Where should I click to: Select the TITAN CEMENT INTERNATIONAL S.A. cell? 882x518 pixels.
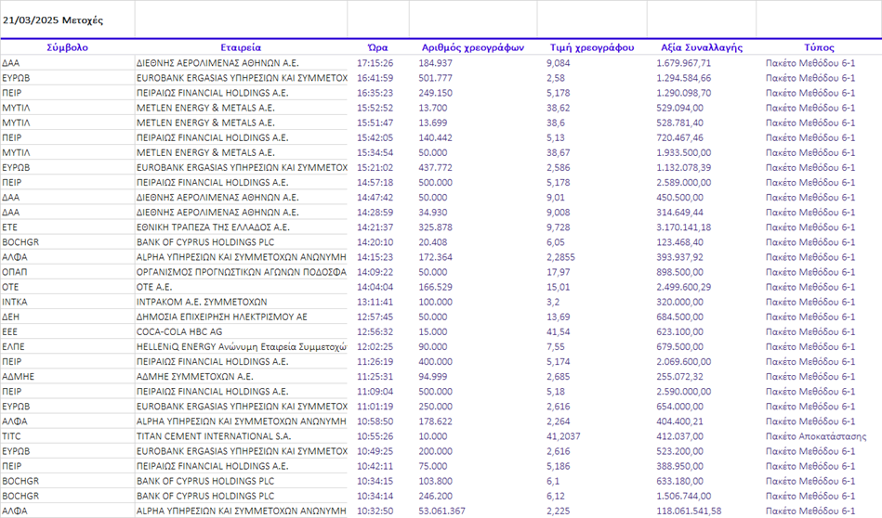[x=214, y=436]
